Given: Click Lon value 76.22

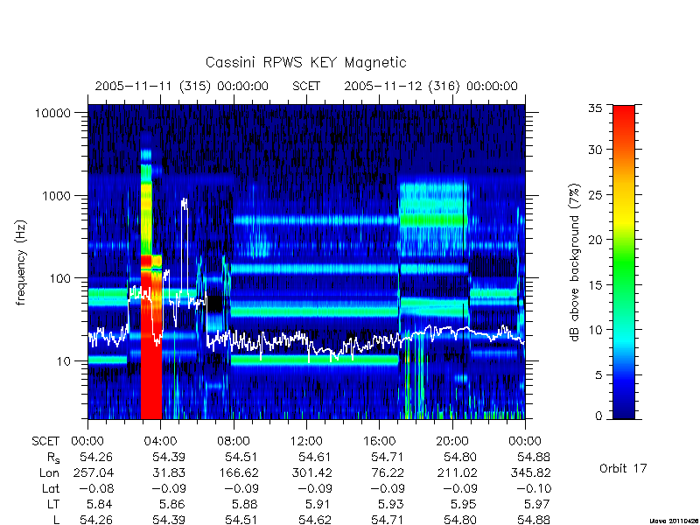Looking at the screenshot, I should (388, 472).
